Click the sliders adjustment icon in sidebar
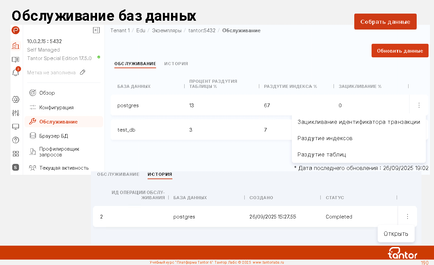This screenshot has height=265, width=434. 16,113
